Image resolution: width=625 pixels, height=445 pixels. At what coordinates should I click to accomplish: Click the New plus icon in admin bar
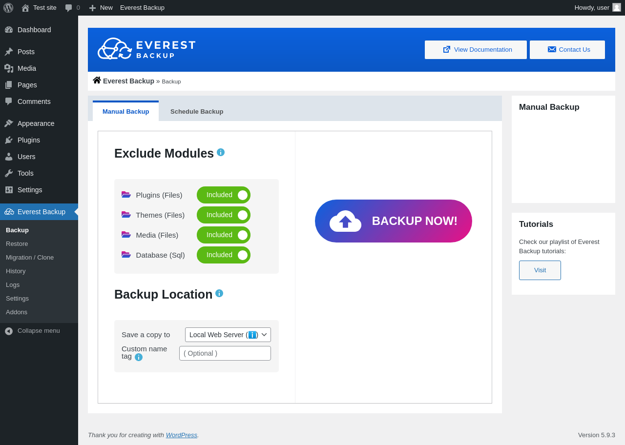(92, 8)
